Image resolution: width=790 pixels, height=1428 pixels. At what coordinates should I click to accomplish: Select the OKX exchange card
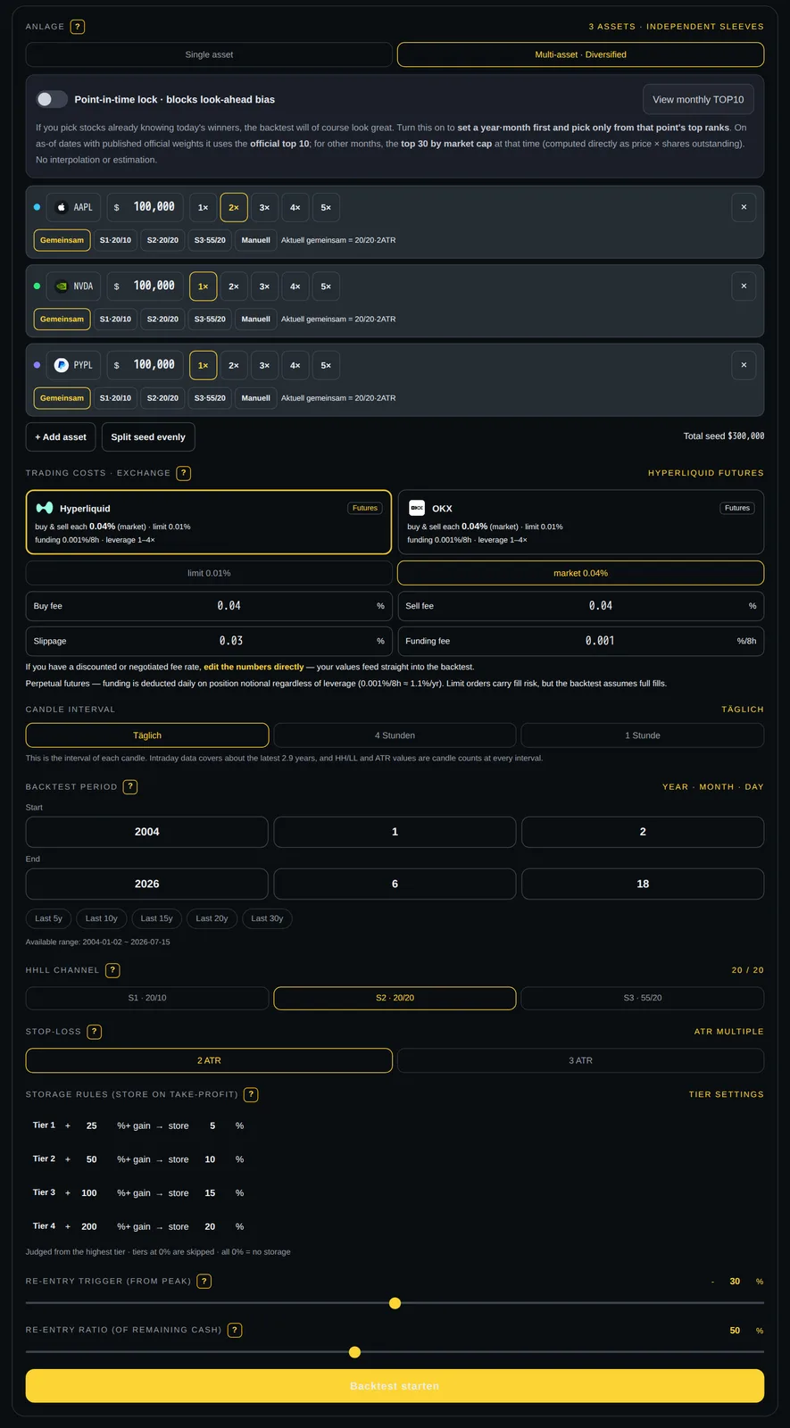pyautogui.click(x=580, y=522)
